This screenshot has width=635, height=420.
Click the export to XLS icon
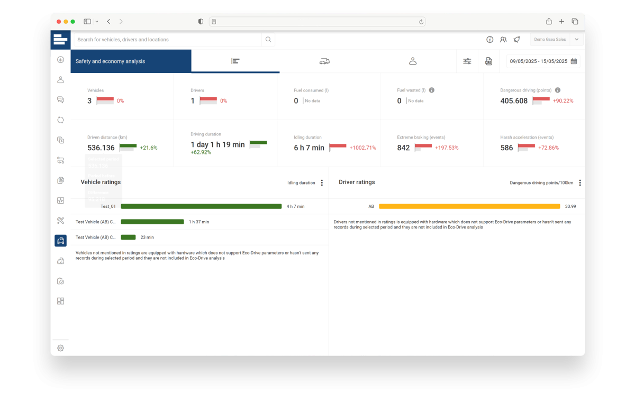(x=489, y=61)
